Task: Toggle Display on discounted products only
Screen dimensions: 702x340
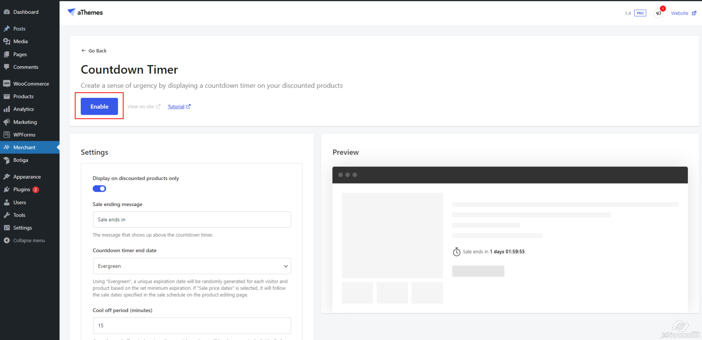Action: click(x=99, y=188)
